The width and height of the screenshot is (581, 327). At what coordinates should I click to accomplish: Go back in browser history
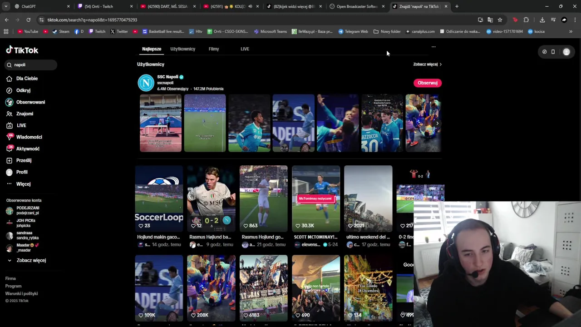tap(6, 20)
